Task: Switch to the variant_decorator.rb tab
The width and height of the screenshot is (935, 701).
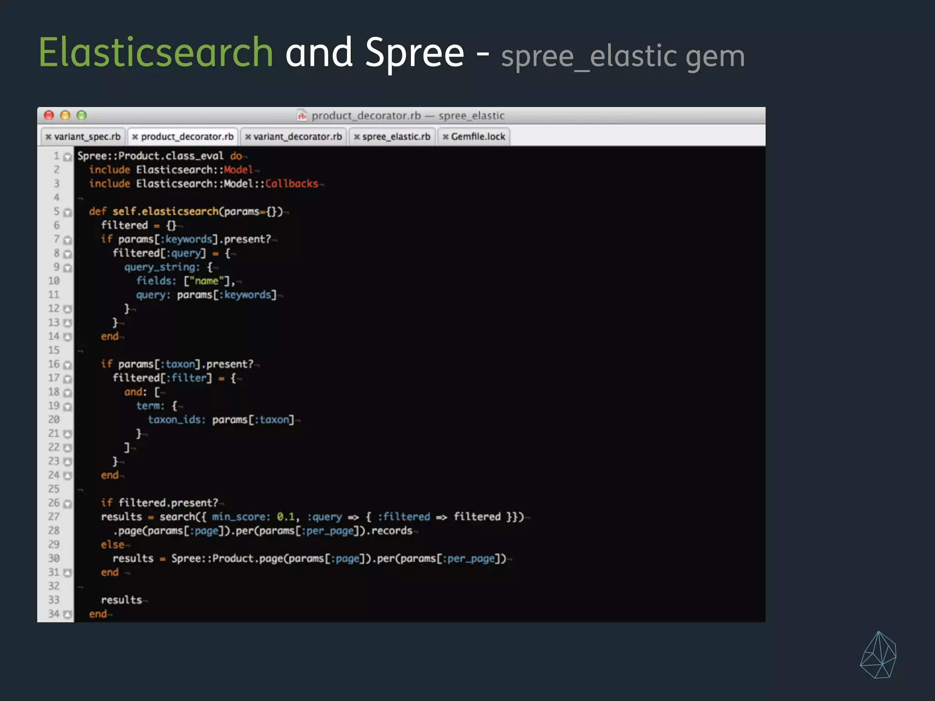Action: coord(298,137)
